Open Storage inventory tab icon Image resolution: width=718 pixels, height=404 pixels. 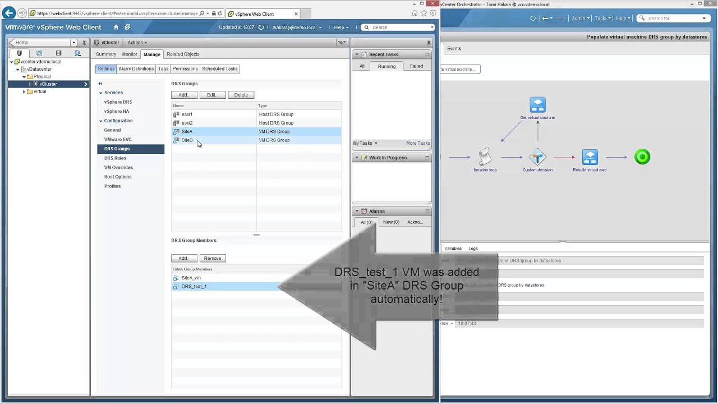[58, 53]
